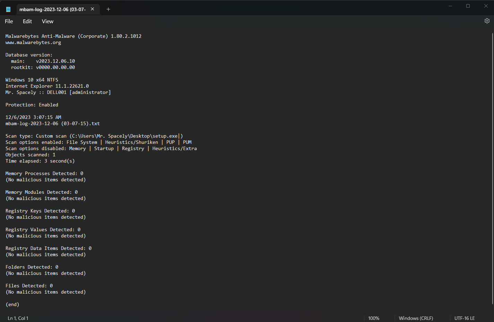The width and height of the screenshot is (494, 322).
Task: Open the File menu
Action: 9,21
